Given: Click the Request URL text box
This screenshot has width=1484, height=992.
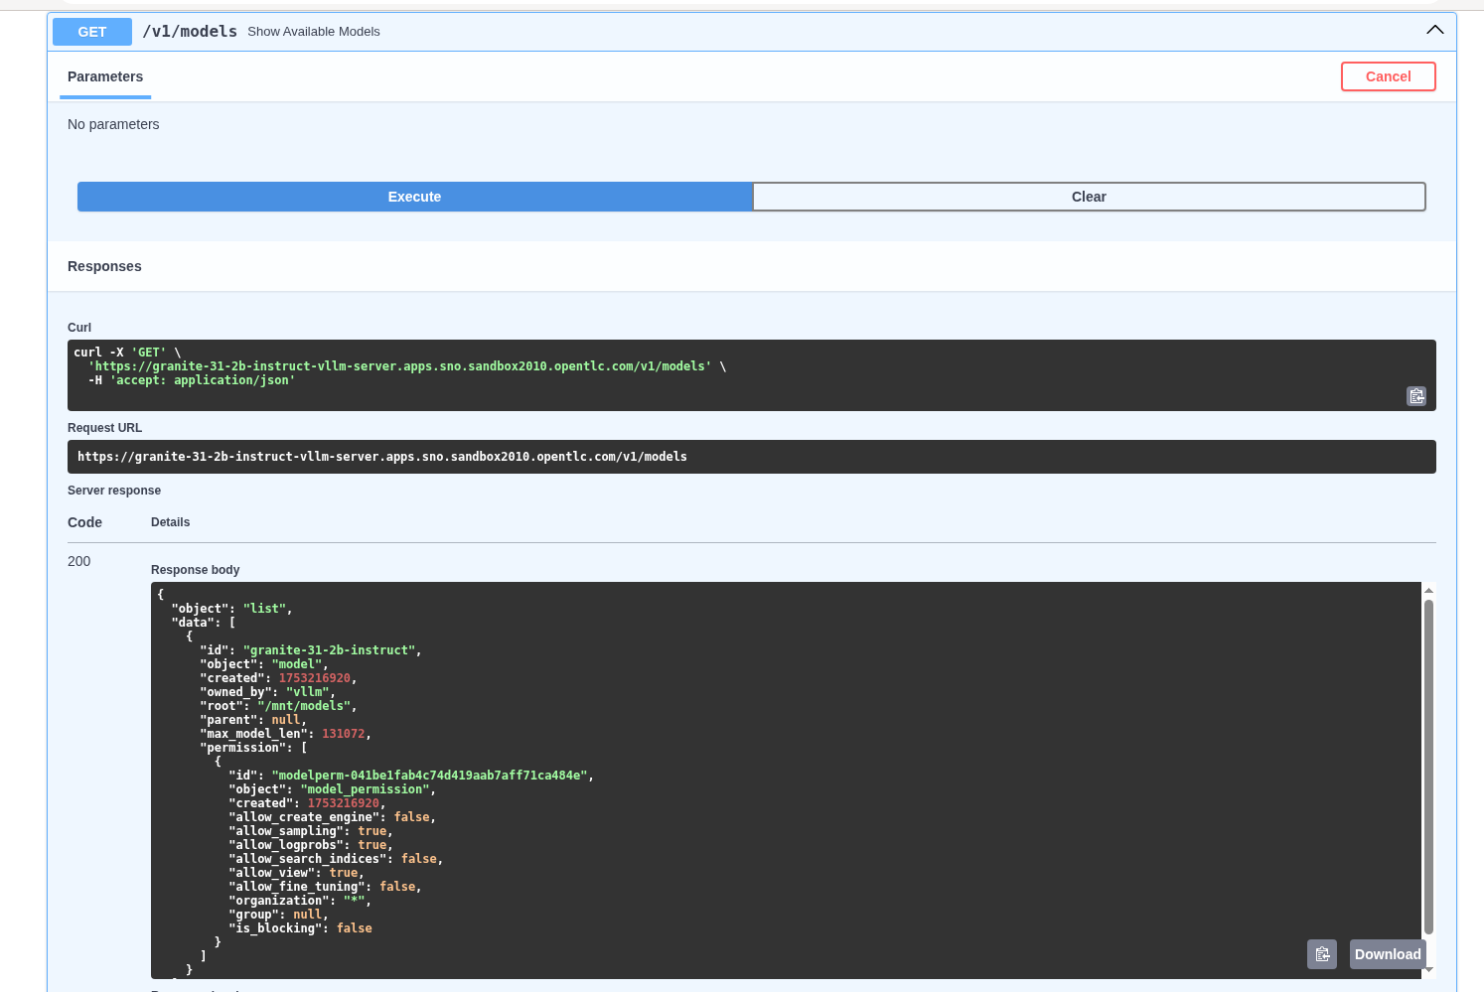Looking at the screenshot, I should 752,457.
